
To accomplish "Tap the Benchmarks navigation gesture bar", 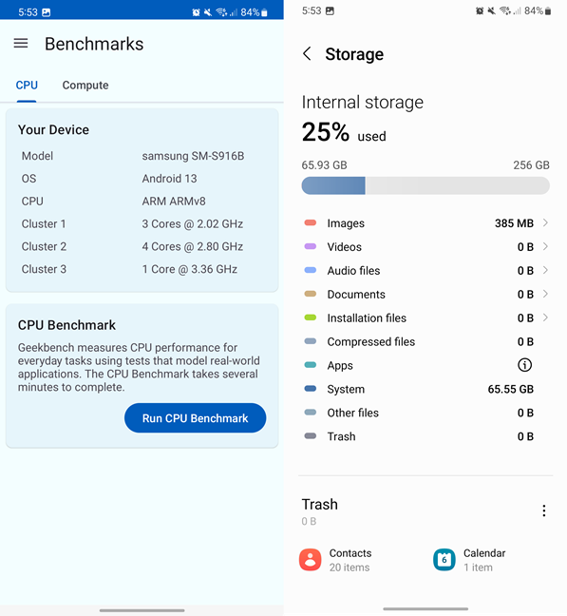I will 142,610.
